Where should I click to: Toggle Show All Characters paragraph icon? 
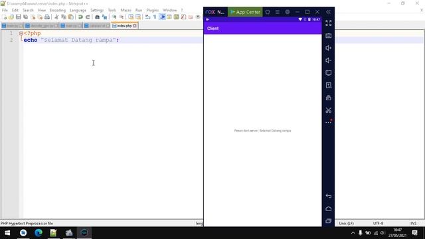tap(155, 17)
